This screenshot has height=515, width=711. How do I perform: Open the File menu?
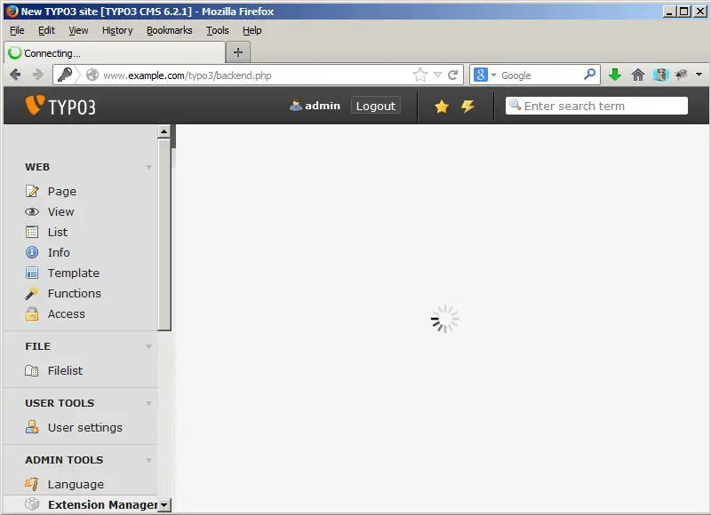point(17,30)
